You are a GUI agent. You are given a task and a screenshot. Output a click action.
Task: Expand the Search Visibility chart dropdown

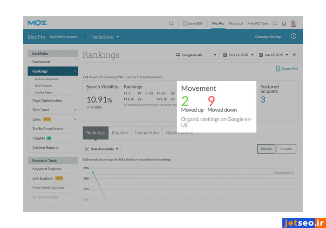click(x=102, y=149)
